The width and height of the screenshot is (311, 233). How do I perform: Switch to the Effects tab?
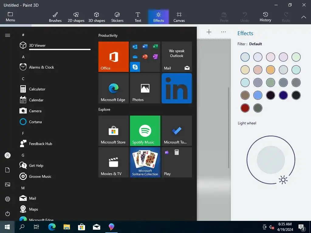pos(159,17)
